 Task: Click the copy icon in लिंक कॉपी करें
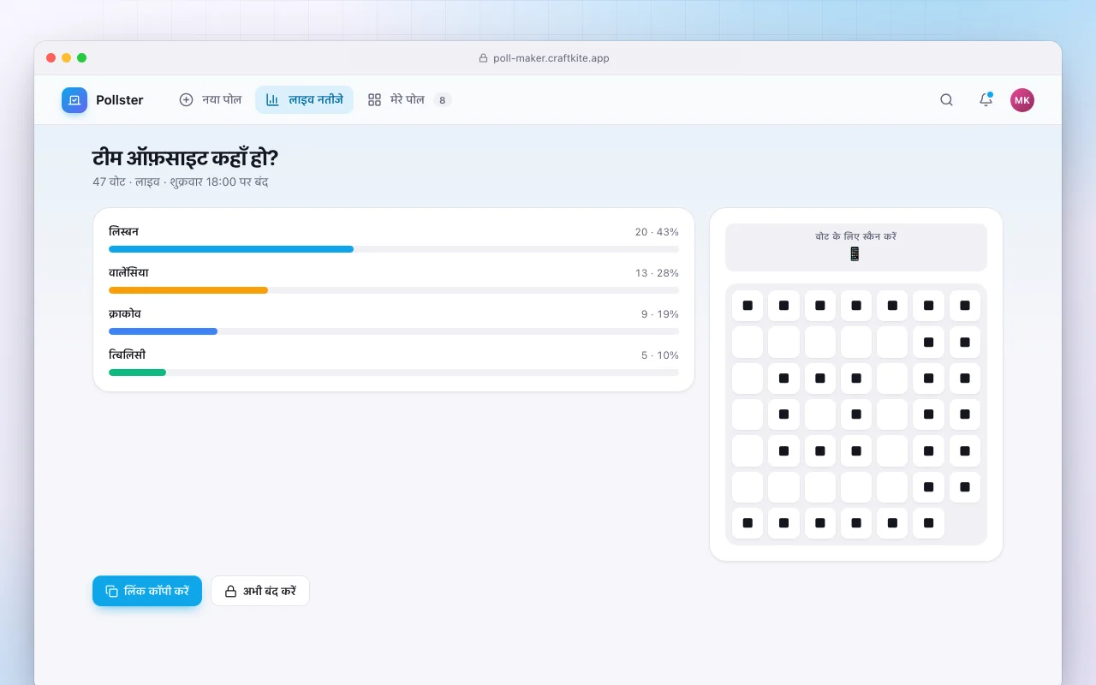111,591
